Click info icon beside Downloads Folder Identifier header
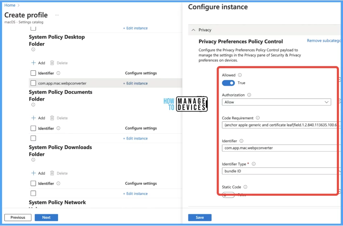 pyautogui.click(x=58, y=183)
